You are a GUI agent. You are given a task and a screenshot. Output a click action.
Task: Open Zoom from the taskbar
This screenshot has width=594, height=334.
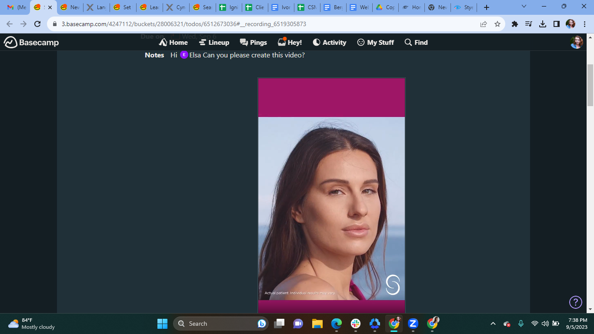[413, 324]
